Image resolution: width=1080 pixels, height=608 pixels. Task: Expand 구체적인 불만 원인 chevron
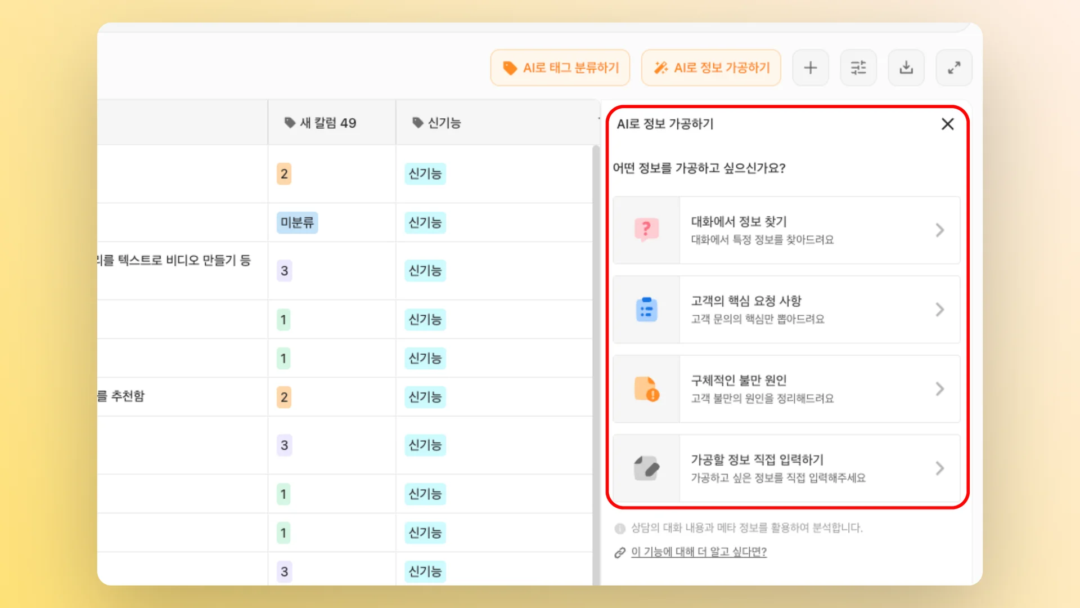[x=939, y=389]
